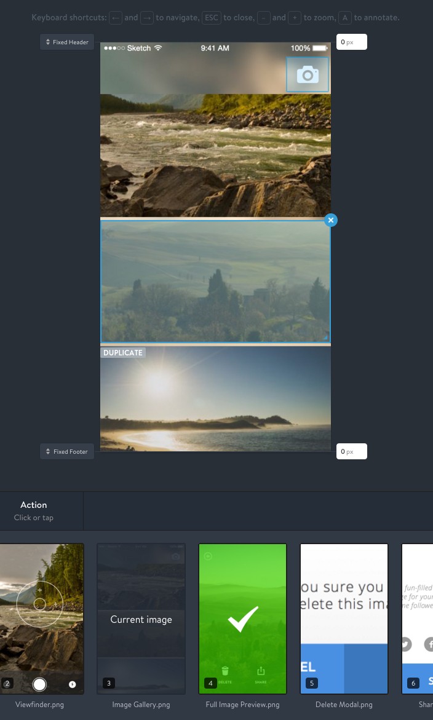Click the trash Delete icon in Full Image Preview
433x720 pixels.
[x=225, y=671]
